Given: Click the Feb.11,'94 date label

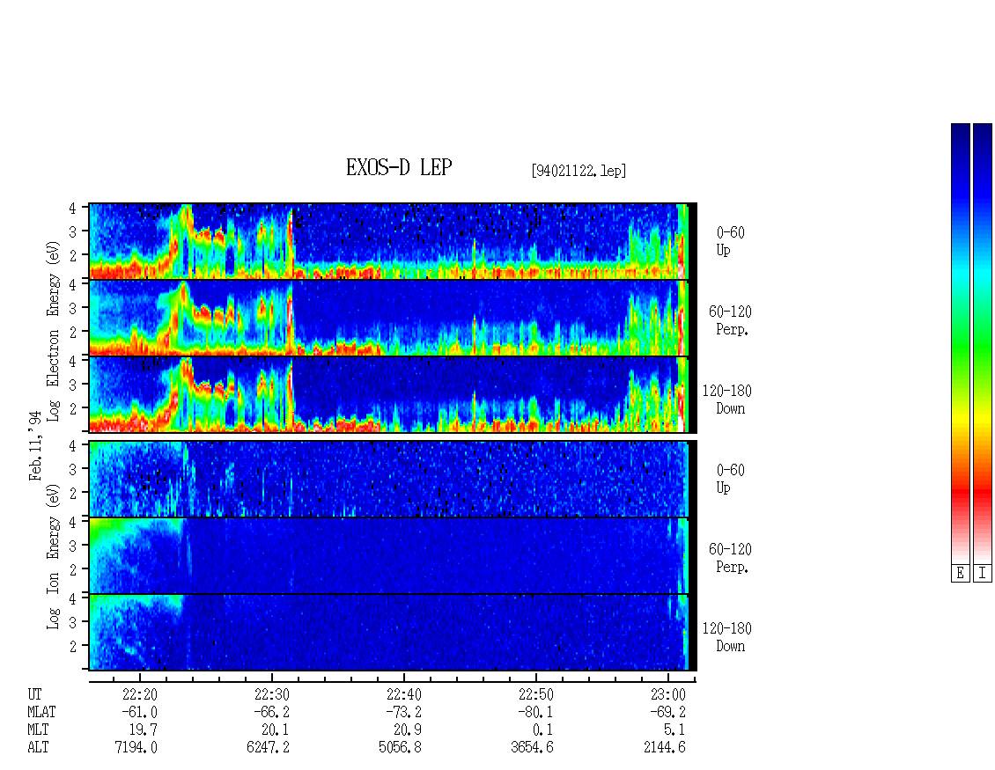Looking at the screenshot, I should (x=35, y=445).
